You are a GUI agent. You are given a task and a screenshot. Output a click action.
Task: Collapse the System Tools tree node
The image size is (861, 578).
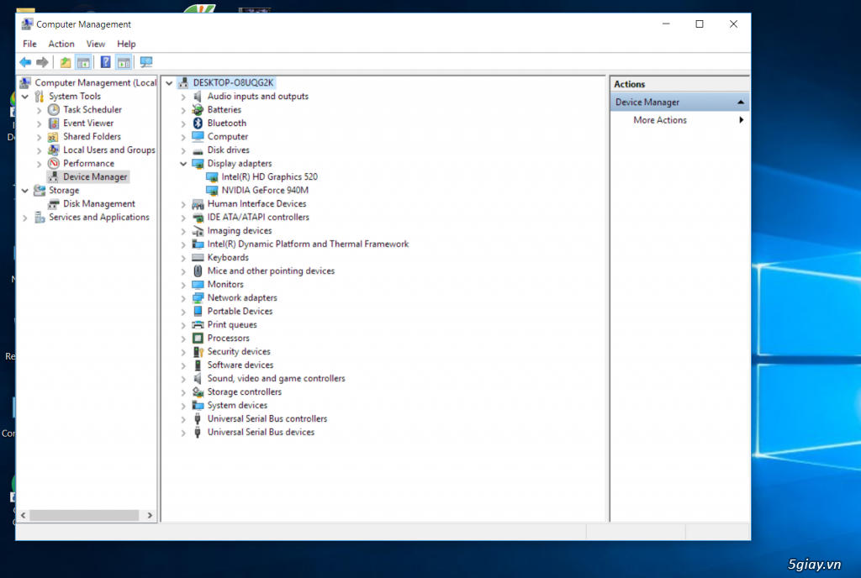(x=25, y=97)
